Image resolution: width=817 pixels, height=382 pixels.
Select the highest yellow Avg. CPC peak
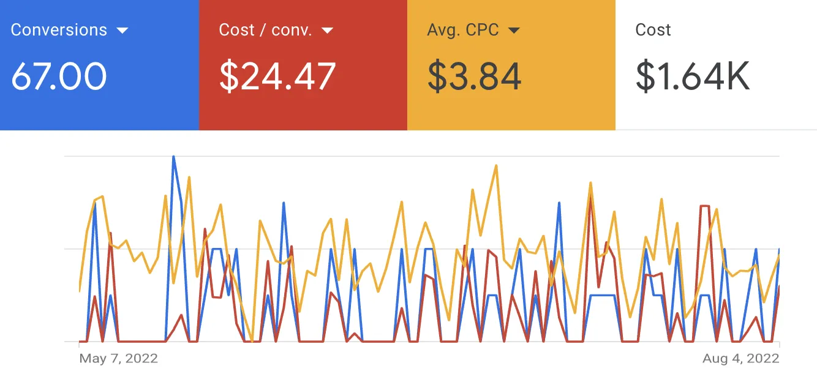coord(495,166)
